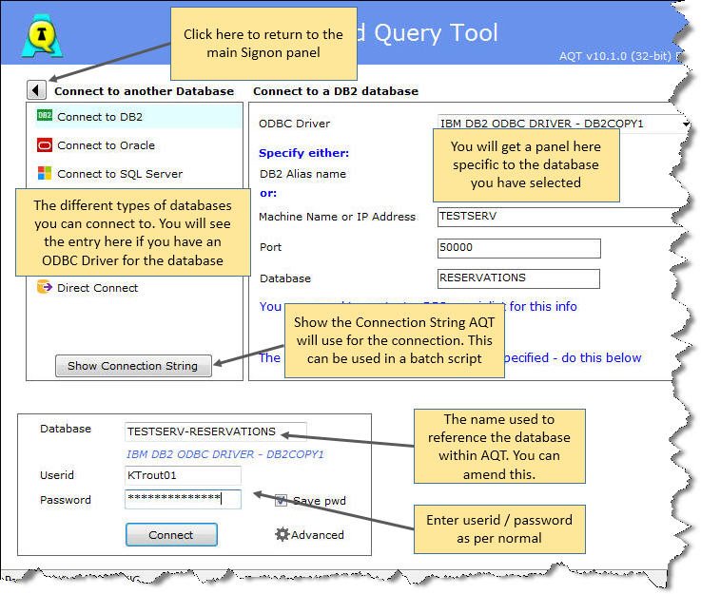Click the 'Specify either:' label
701x594 pixels.
point(304,153)
